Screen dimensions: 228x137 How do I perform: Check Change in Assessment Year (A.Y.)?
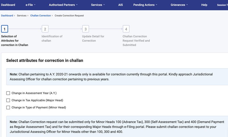tap(8, 93)
